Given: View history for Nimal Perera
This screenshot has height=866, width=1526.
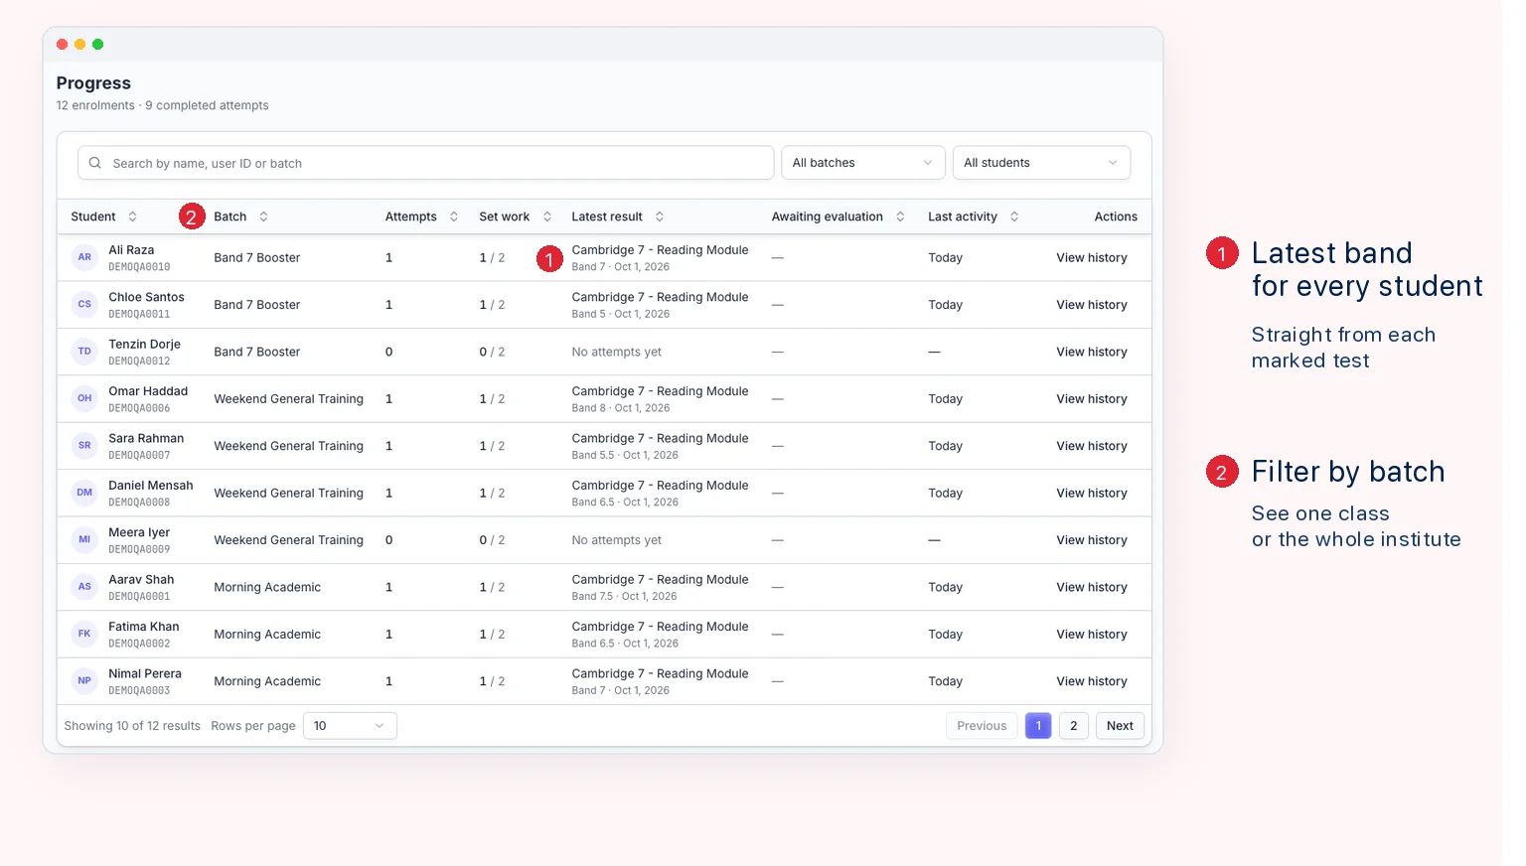Looking at the screenshot, I should coord(1092,681).
